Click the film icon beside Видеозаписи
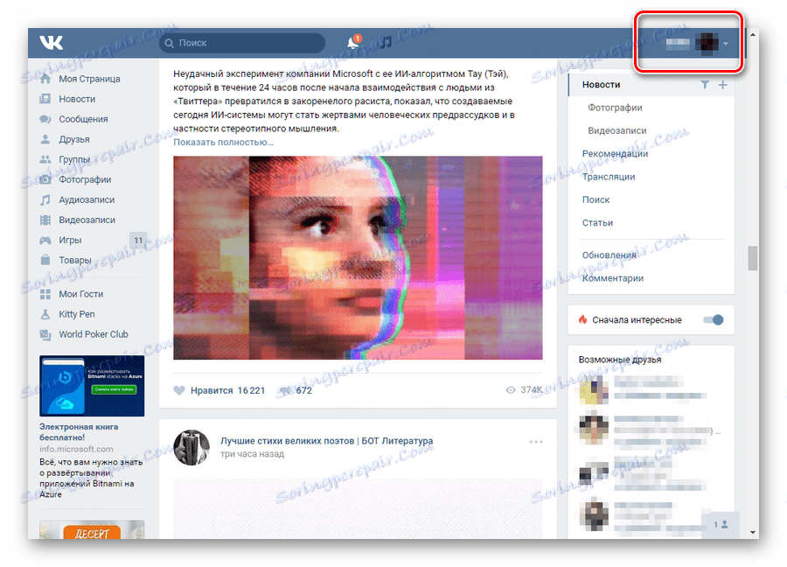The image size is (787, 567). (x=45, y=220)
